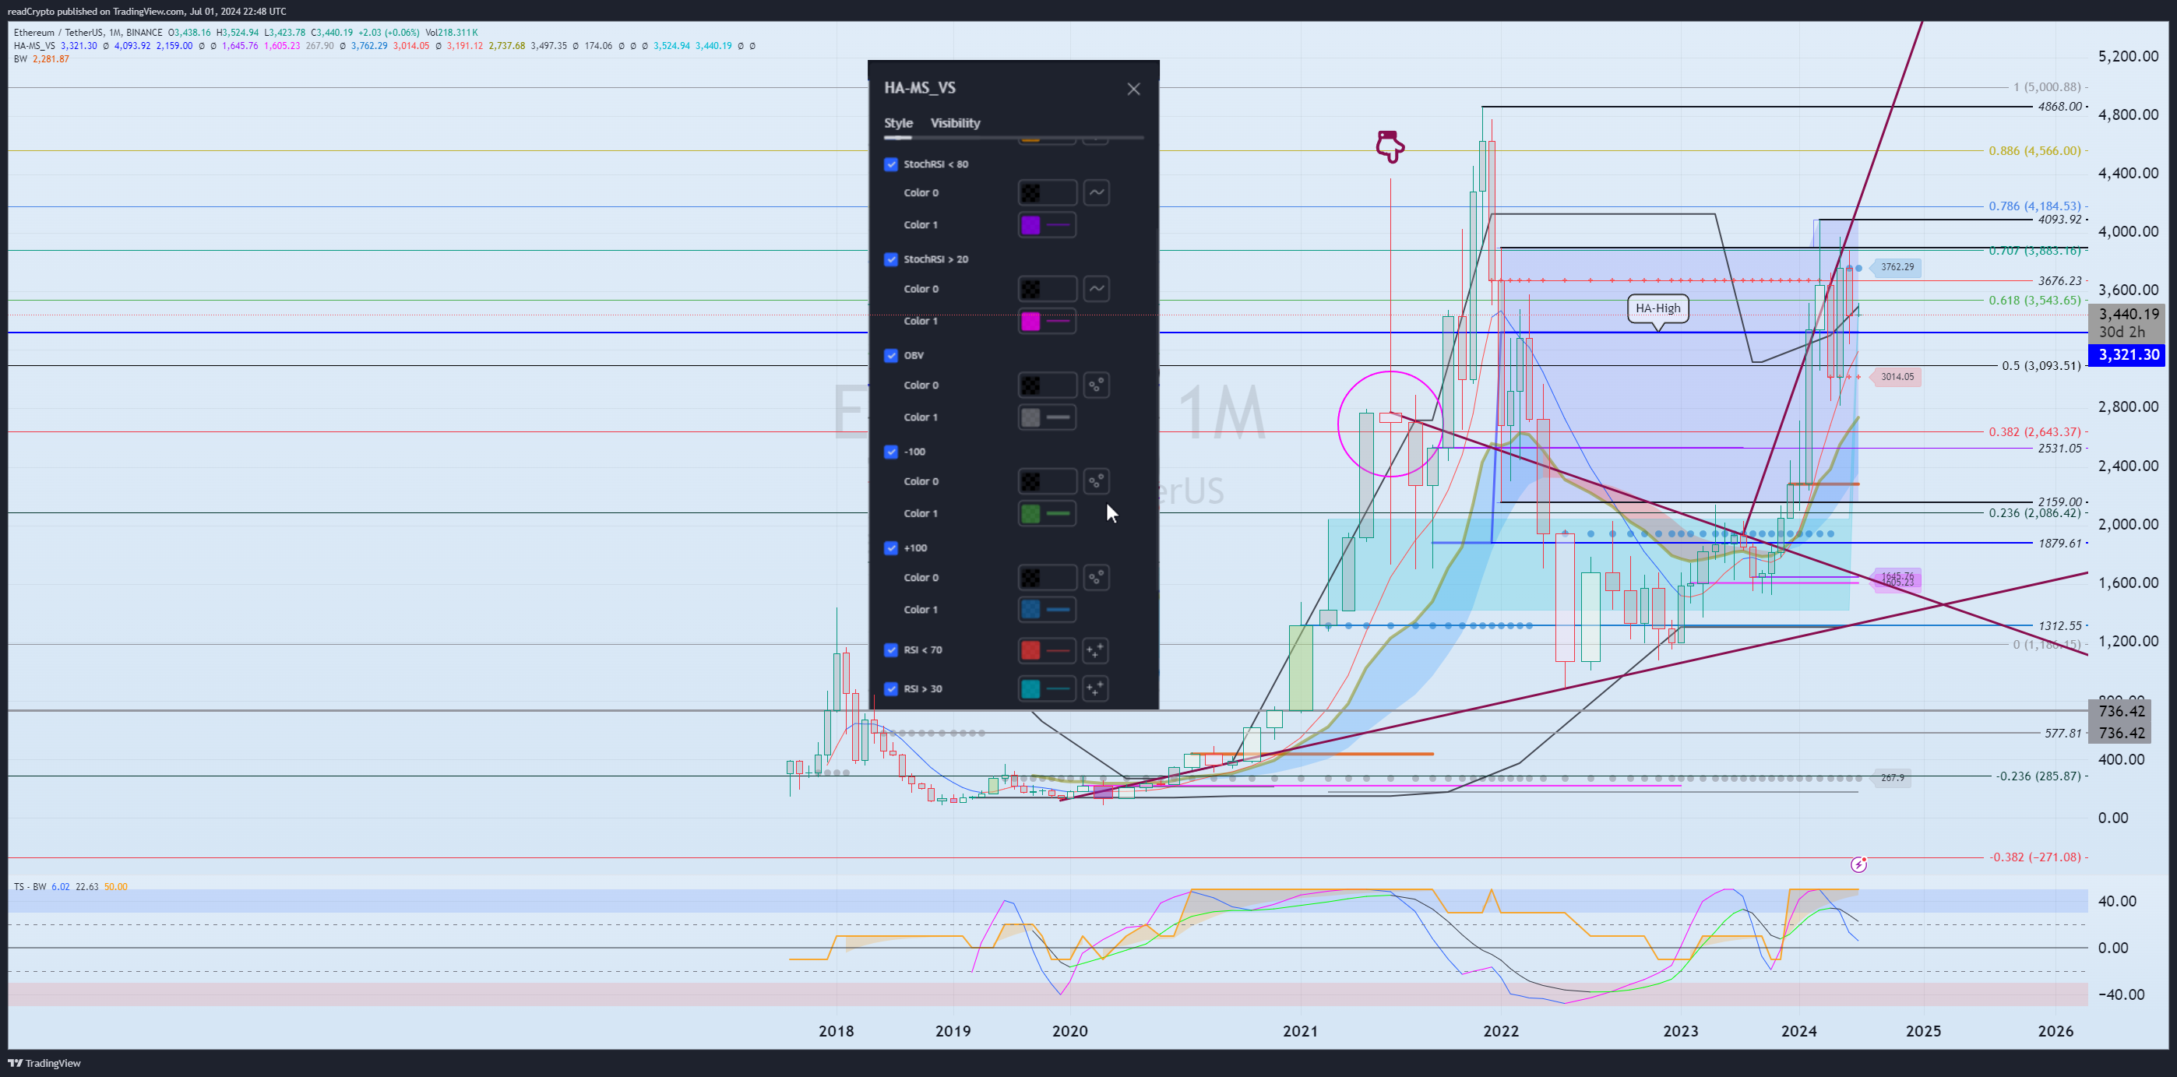Click the 1879.61 line label

pos(2059,543)
